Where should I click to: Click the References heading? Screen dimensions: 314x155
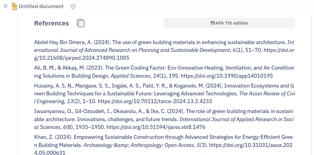[x=51, y=23]
